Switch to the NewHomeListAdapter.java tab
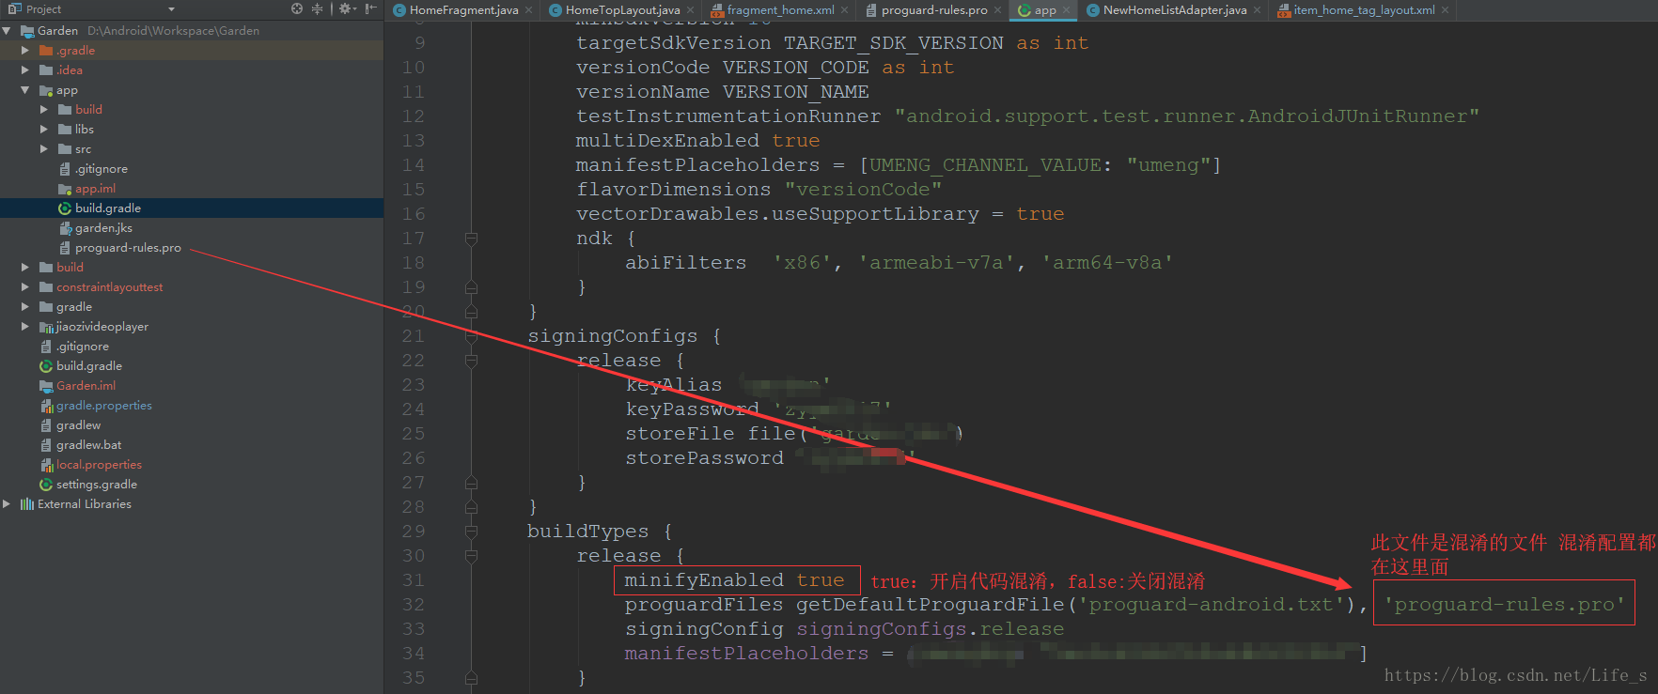 pyautogui.click(x=1174, y=10)
